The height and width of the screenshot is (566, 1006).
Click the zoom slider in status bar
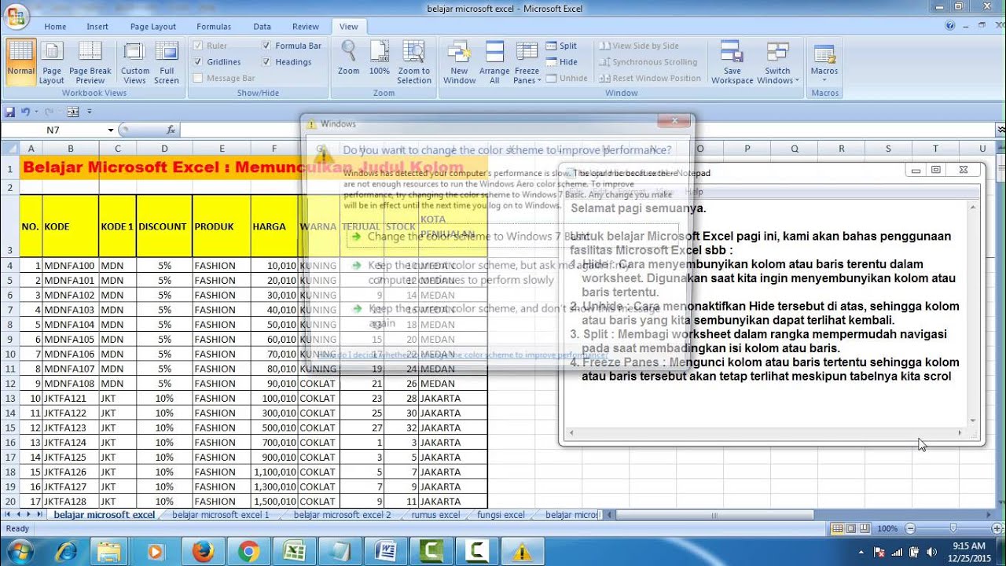952,529
